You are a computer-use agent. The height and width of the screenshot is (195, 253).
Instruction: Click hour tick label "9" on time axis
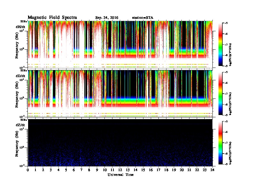pos(97,170)
